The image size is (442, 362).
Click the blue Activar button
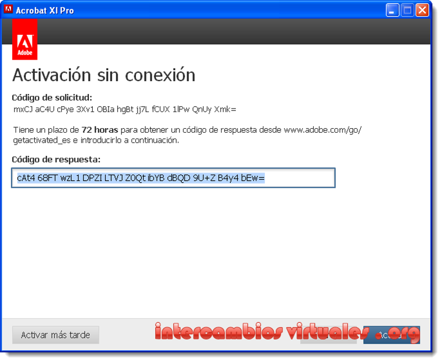(x=392, y=335)
